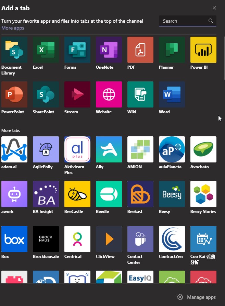Pick the Power BI app tile

click(x=203, y=50)
